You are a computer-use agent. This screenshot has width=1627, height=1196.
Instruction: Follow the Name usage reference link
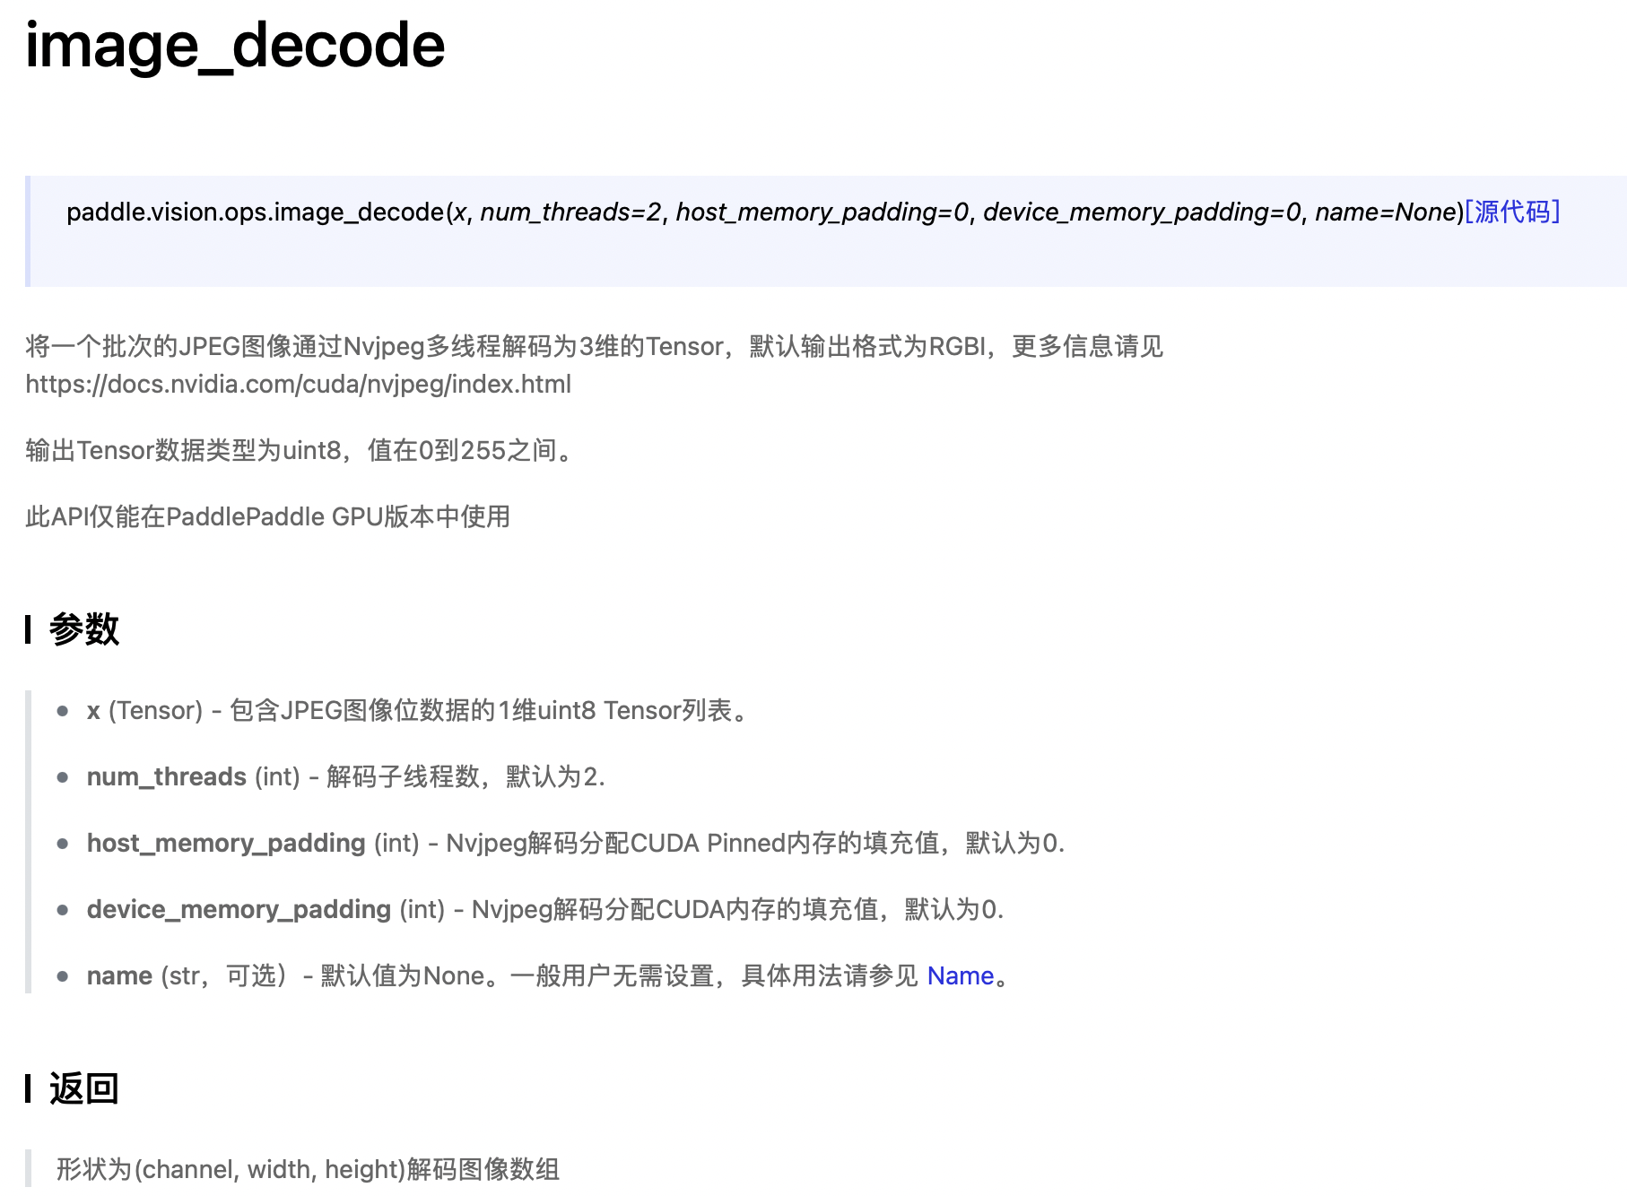[x=961, y=975]
